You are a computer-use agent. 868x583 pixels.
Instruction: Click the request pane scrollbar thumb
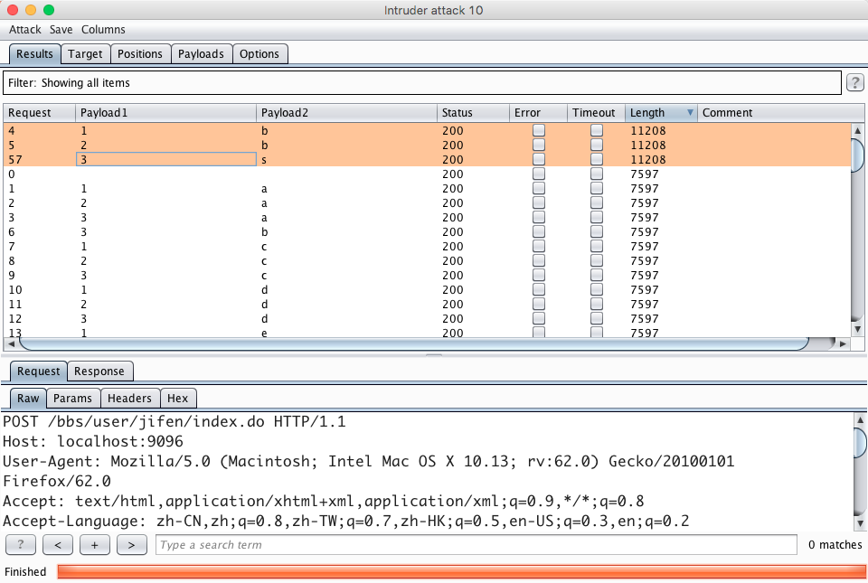860,441
